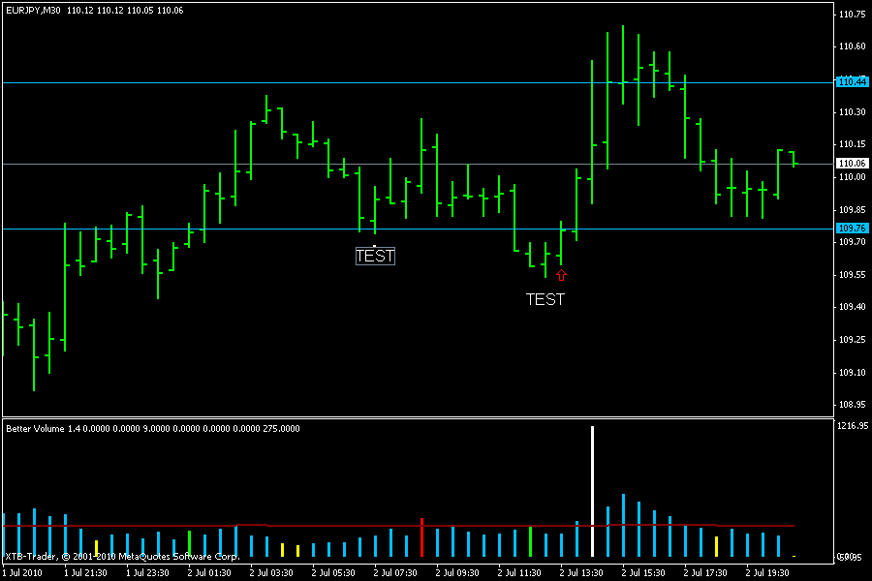Screen dimensions: 872x581
Task: Click the 2 Jul 11:30 time label
Action: click(x=519, y=572)
